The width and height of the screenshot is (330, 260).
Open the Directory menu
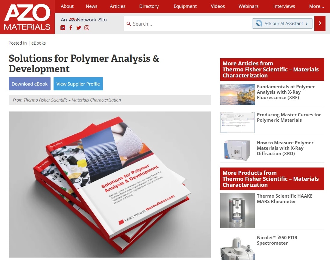coord(149,6)
